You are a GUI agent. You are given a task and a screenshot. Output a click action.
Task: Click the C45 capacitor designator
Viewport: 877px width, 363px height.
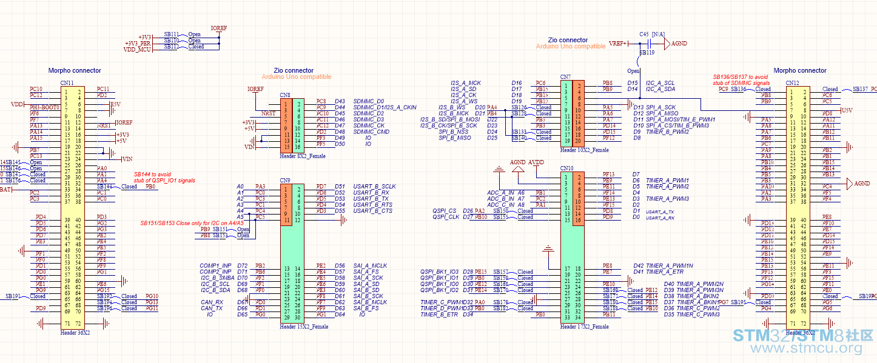(x=643, y=35)
